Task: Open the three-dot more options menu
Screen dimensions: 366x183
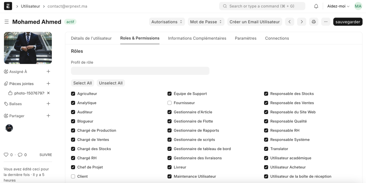Action: (326, 22)
